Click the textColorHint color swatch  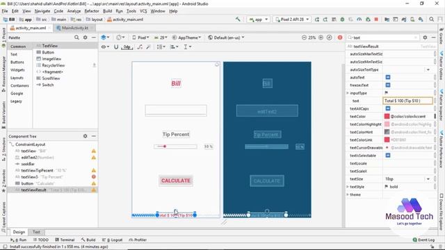(387, 132)
